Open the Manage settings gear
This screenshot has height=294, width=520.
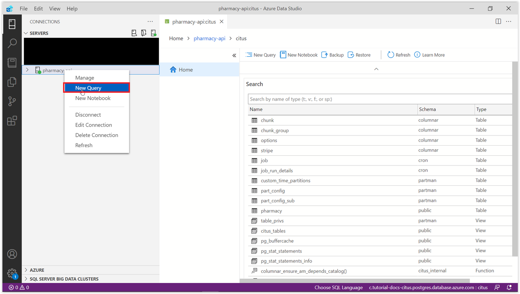12,273
